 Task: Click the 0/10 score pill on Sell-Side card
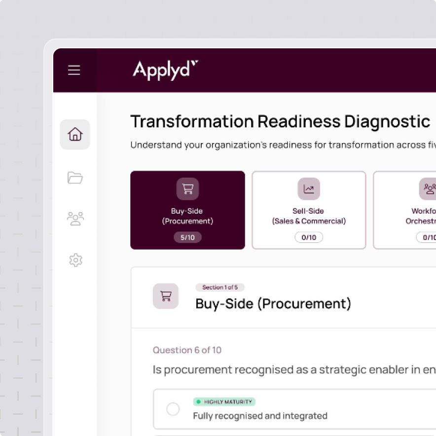point(309,237)
